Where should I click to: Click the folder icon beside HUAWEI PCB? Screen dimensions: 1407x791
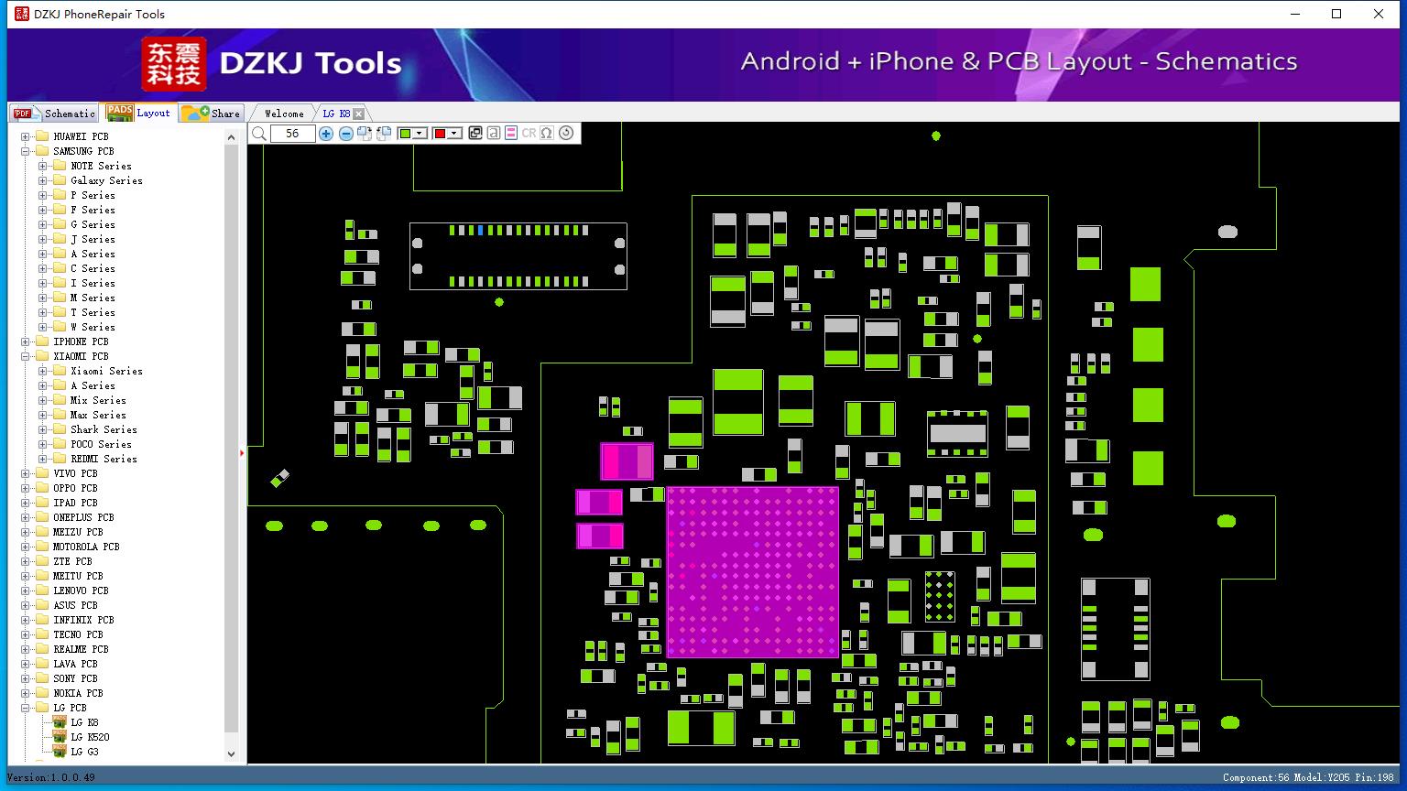pyautogui.click(x=41, y=136)
